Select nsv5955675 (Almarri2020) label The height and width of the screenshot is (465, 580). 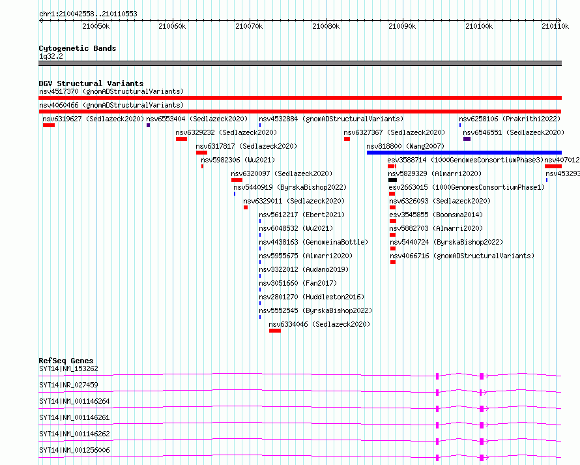(x=306, y=256)
